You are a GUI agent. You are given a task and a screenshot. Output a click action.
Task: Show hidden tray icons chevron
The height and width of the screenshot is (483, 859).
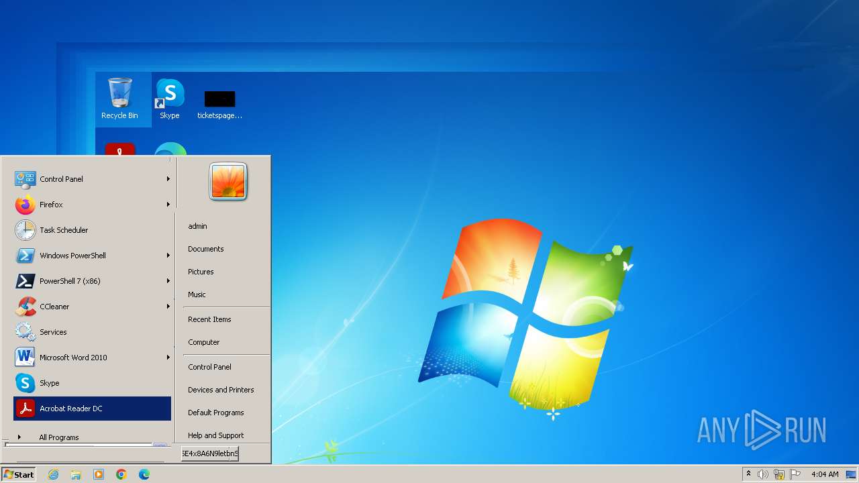[748, 474]
